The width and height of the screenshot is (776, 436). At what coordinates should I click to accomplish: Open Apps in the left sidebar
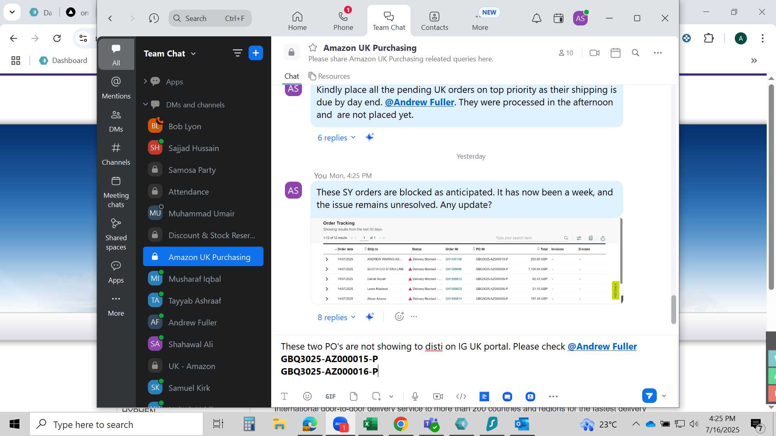click(x=116, y=272)
